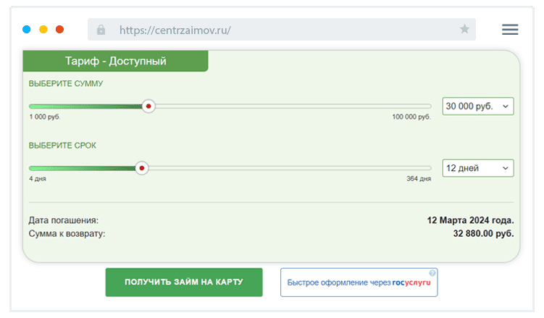Focus the centrzaimov.ru URL address field
544x318 pixels.
(x=275, y=30)
